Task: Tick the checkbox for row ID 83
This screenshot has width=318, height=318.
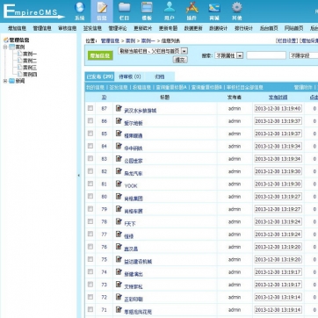Action: (x=90, y=158)
